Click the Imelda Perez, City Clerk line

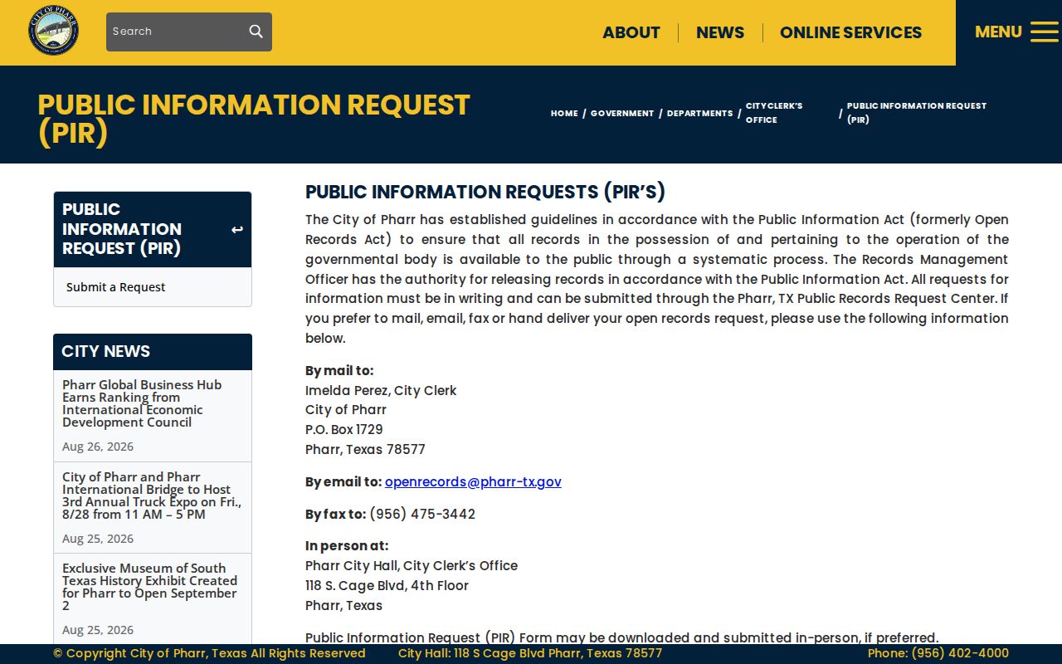pos(381,391)
